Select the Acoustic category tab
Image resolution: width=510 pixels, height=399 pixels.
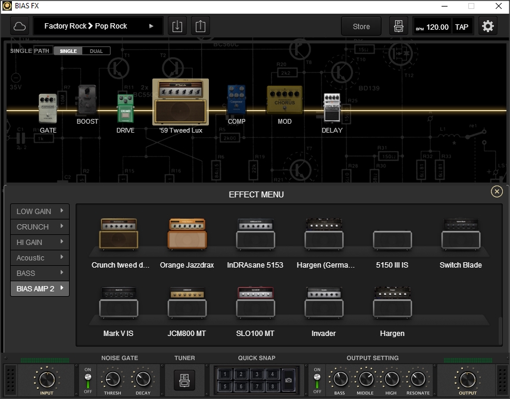click(x=38, y=257)
